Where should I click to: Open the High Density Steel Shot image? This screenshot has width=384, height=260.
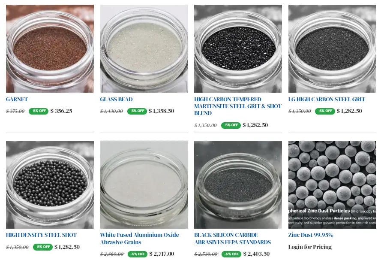50,184
